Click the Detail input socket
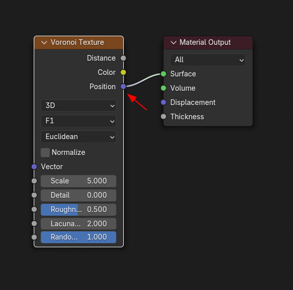Viewport: 293px width, 290px height. pyautogui.click(x=34, y=195)
